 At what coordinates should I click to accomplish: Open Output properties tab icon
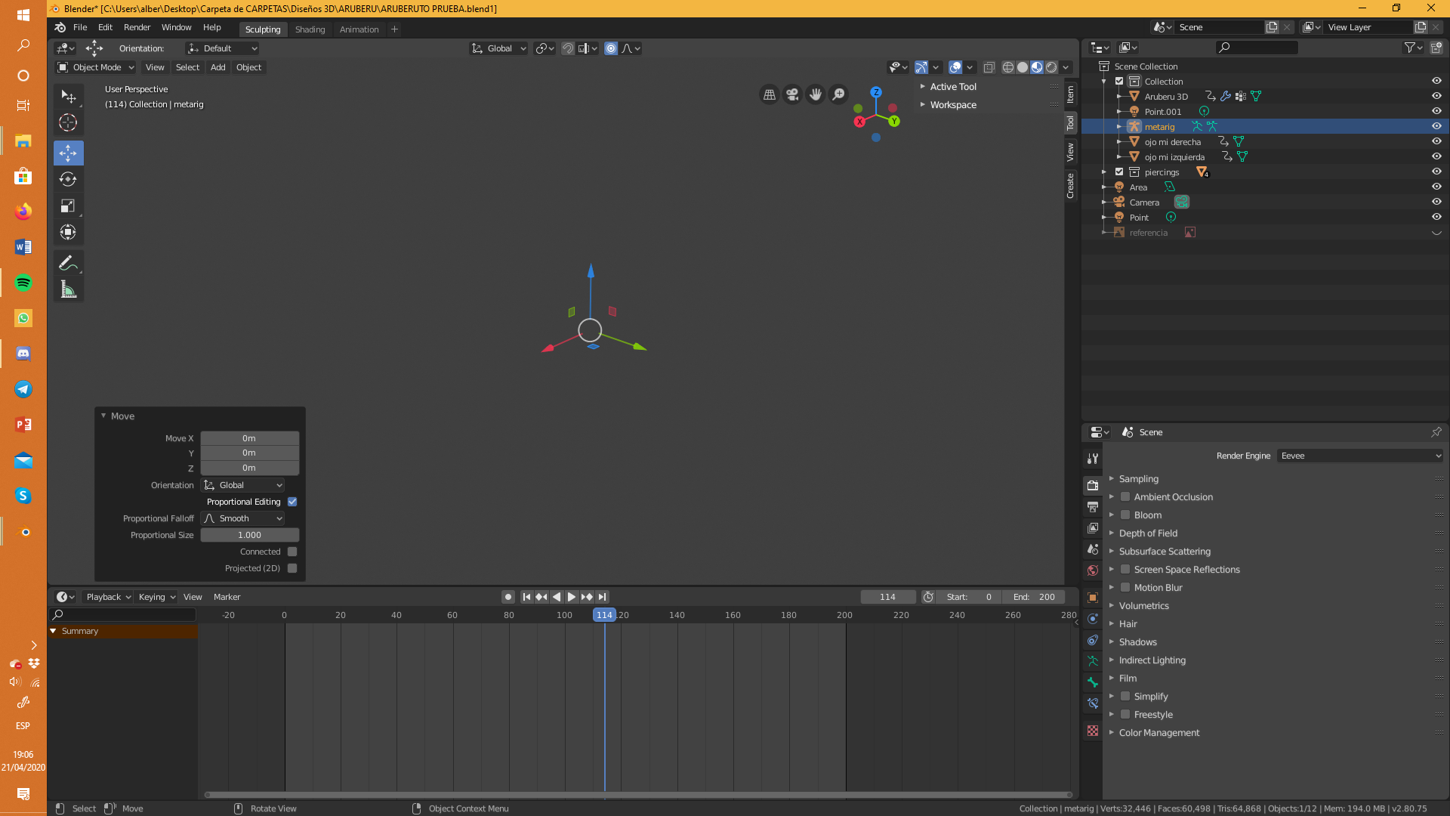[1093, 507]
